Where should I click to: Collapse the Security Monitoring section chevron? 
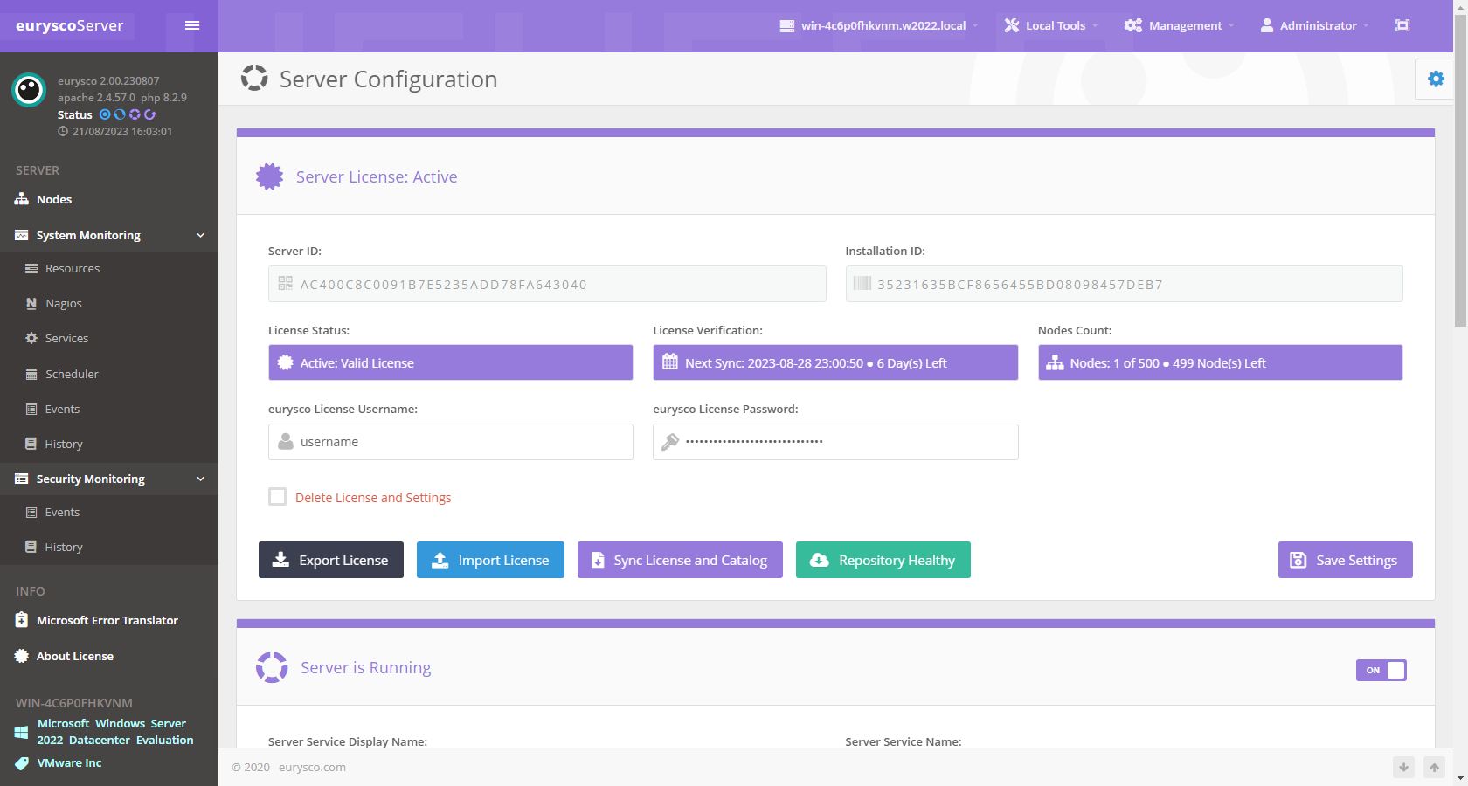tap(201, 479)
